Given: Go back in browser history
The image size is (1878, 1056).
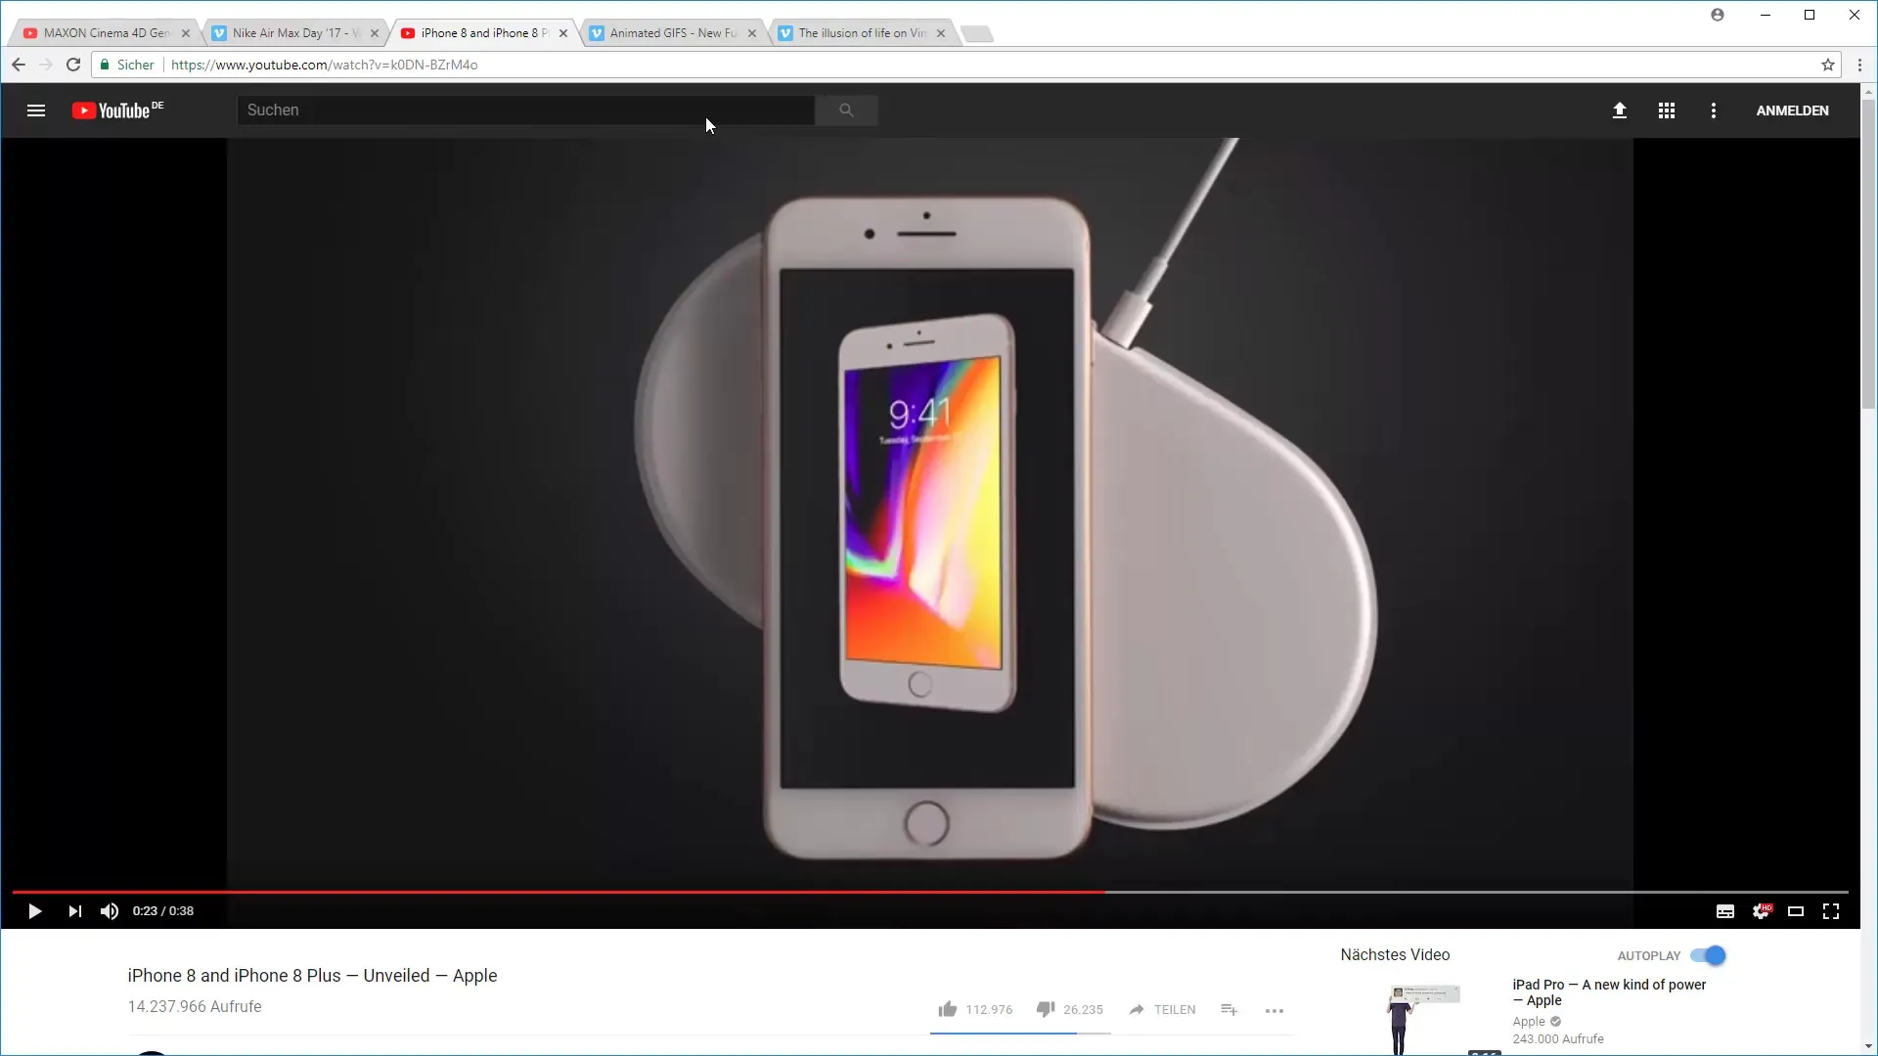Looking at the screenshot, I should click(x=19, y=65).
